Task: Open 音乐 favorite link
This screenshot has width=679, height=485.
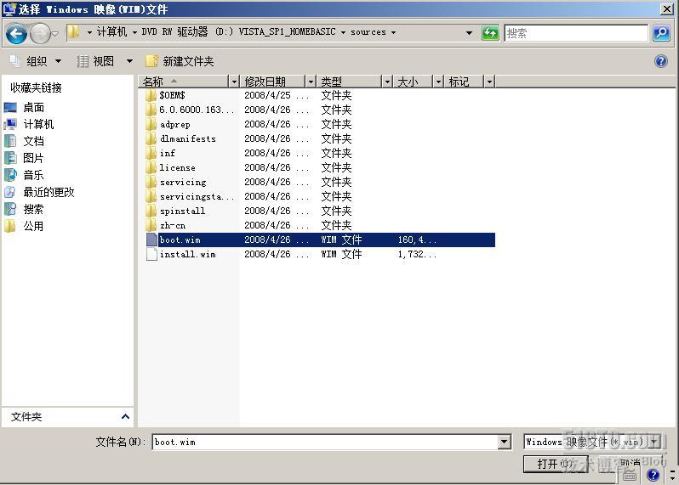Action: pyautogui.click(x=24, y=175)
